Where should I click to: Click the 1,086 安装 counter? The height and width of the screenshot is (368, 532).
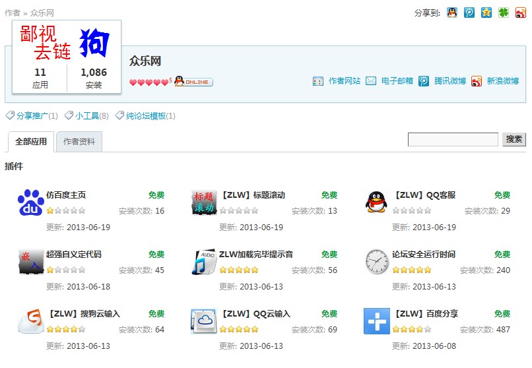click(x=94, y=78)
